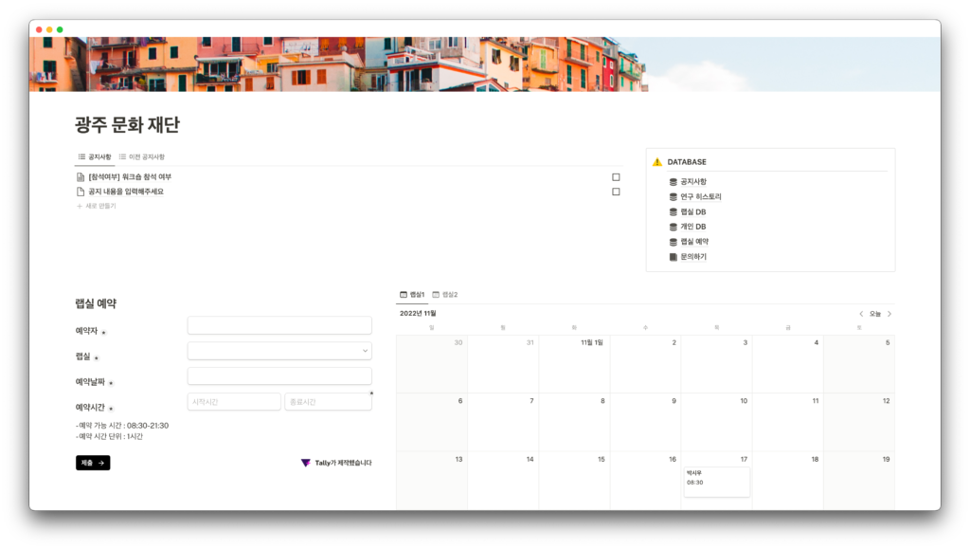Check the box for 워크숍 참석 여부

click(616, 177)
